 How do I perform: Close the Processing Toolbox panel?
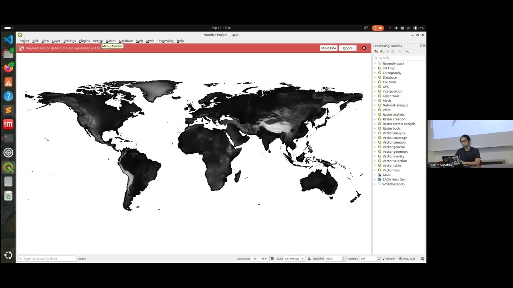click(424, 46)
